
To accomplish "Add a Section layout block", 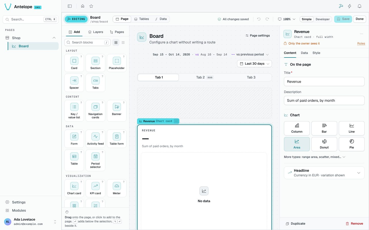I will pos(95,63).
